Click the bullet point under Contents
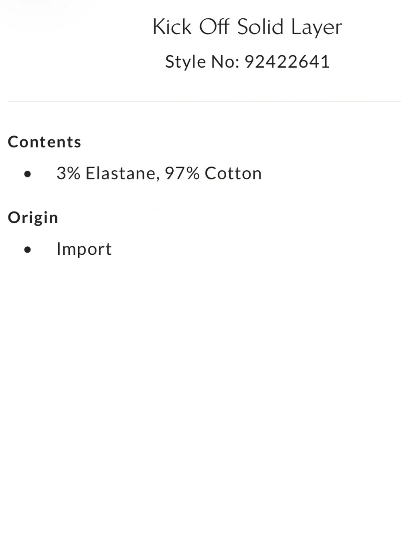Image resolution: width=401 pixels, height=534 pixels. (27, 174)
